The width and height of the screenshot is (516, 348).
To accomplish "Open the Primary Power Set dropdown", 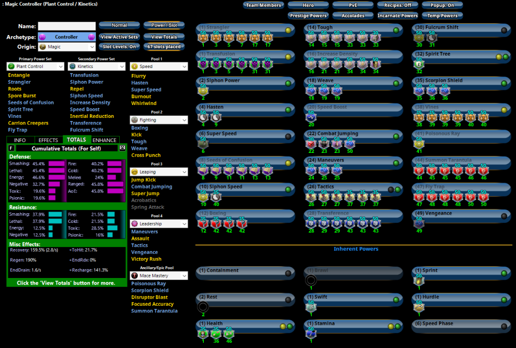I will (35, 66).
